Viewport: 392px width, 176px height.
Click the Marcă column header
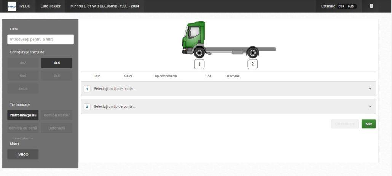(128, 76)
